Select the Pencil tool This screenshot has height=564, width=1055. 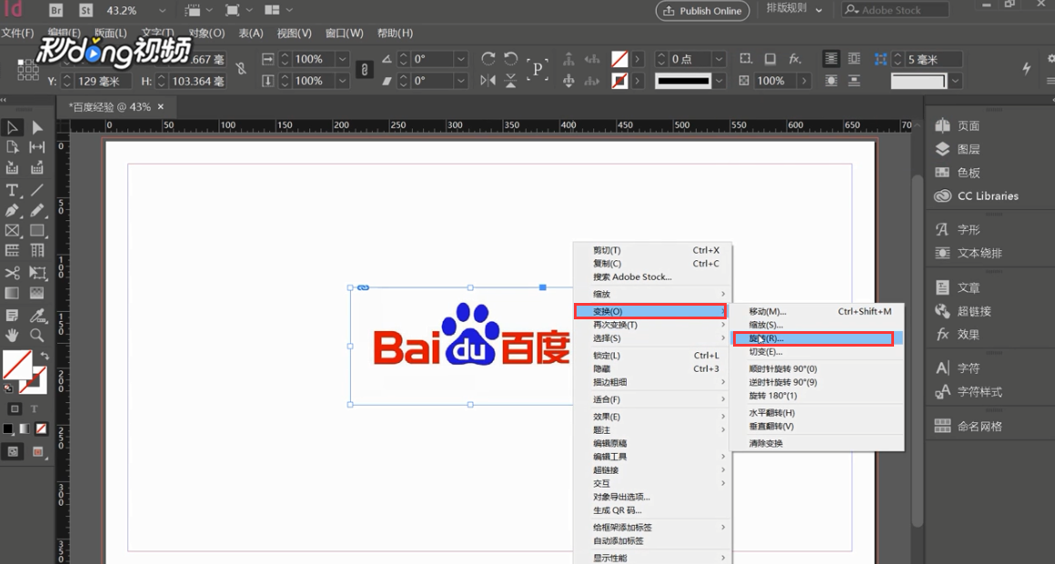tap(37, 211)
